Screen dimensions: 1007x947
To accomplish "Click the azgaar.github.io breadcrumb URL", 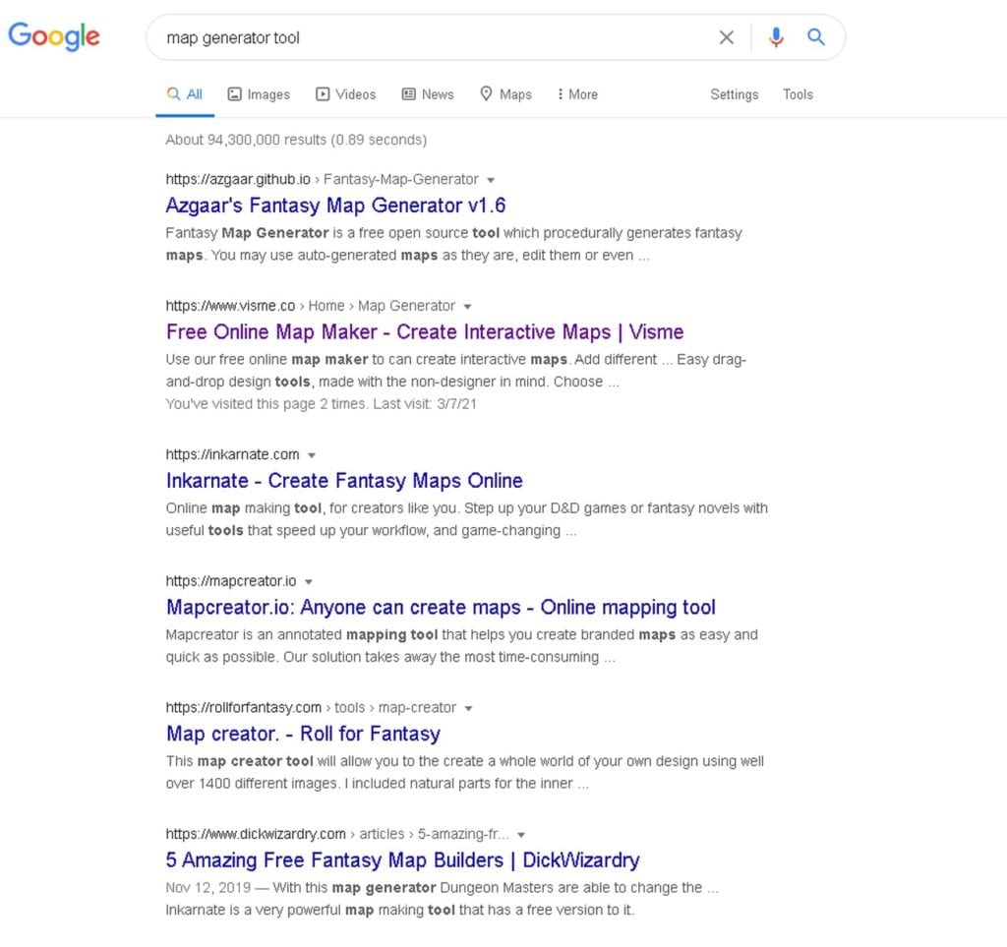I will click(x=322, y=179).
